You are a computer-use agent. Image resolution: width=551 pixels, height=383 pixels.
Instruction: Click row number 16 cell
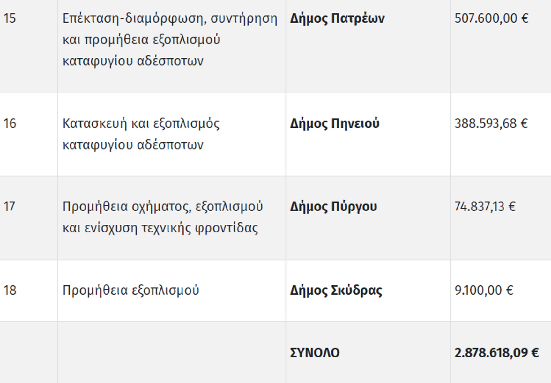tap(29, 134)
